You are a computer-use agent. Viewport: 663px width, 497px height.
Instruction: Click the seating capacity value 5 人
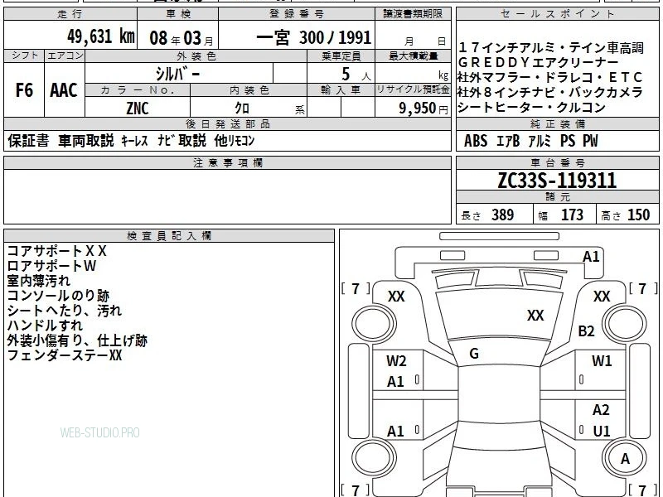point(356,75)
